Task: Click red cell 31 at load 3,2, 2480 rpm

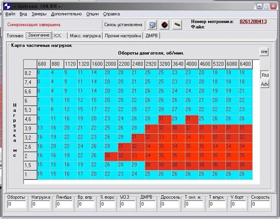Action: coord(138,138)
